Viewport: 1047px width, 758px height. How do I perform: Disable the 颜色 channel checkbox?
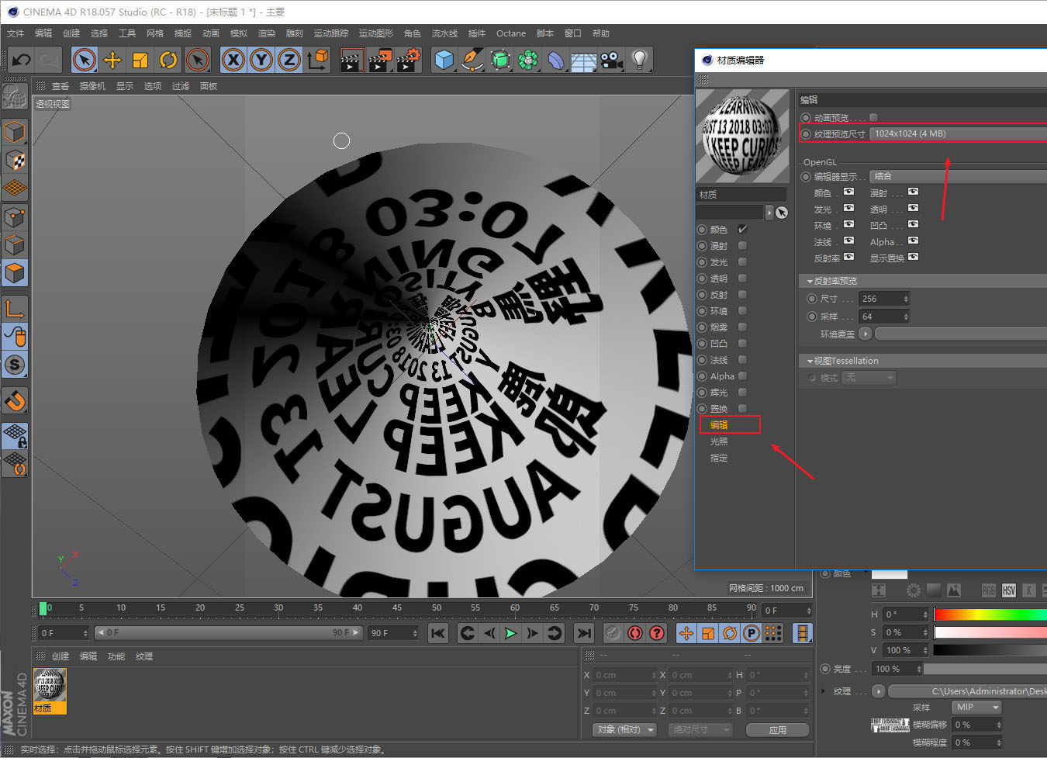[742, 230]
